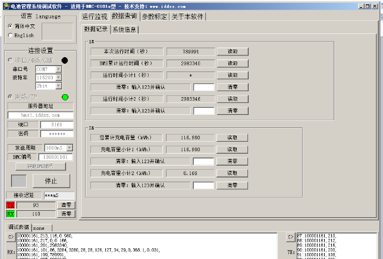Click the green network status indicator
Viewport: 383px width, 259px height.
(65, 97)
